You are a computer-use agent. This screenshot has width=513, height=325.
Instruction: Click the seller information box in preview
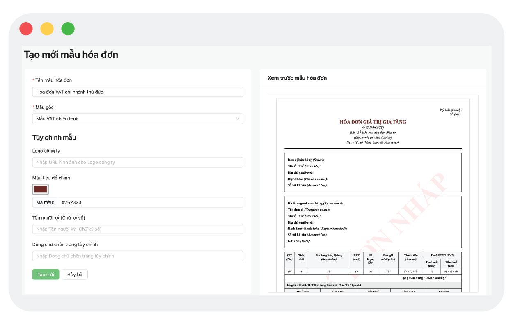coord(373,172)
